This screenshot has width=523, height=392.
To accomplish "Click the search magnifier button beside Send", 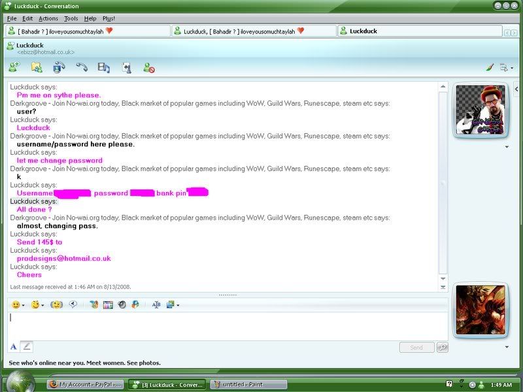I will coord(443,348).
